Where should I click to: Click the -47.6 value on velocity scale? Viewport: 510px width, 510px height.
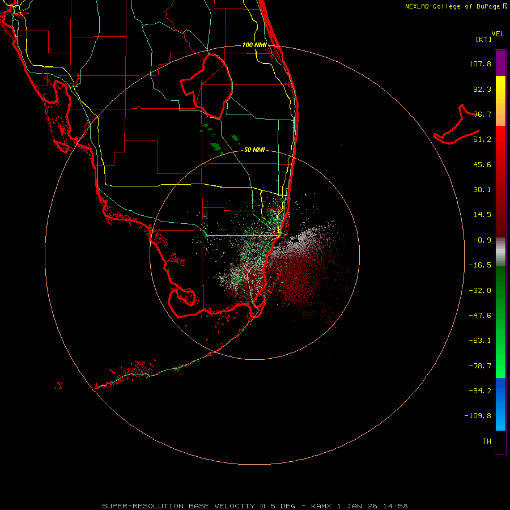480,316
